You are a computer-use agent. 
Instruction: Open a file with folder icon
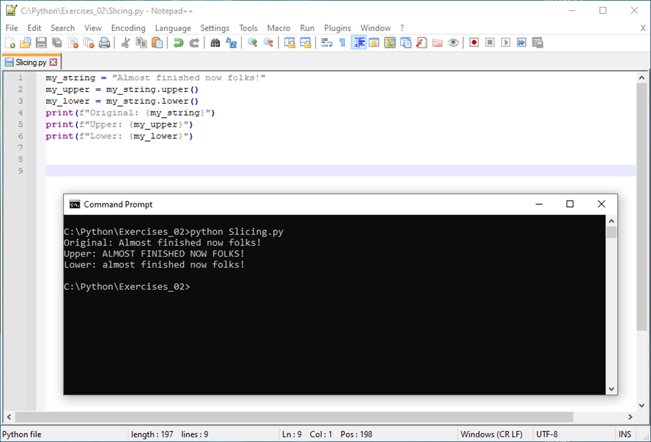(26, 43)
